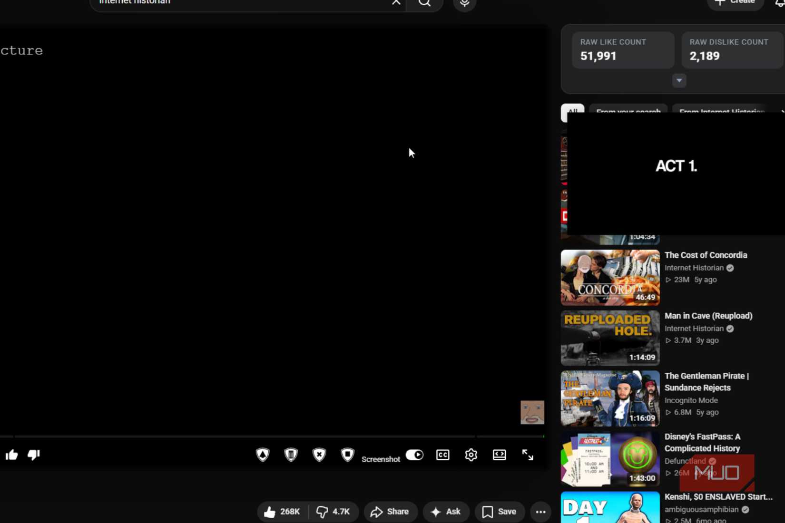This screenshot has width=785, height=523.
Task: Click the shield icon with triangle
Action: pyautogui.click(x=263, y=455)
